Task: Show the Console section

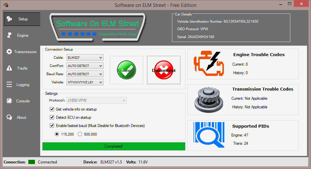Action: click(23, 101)
